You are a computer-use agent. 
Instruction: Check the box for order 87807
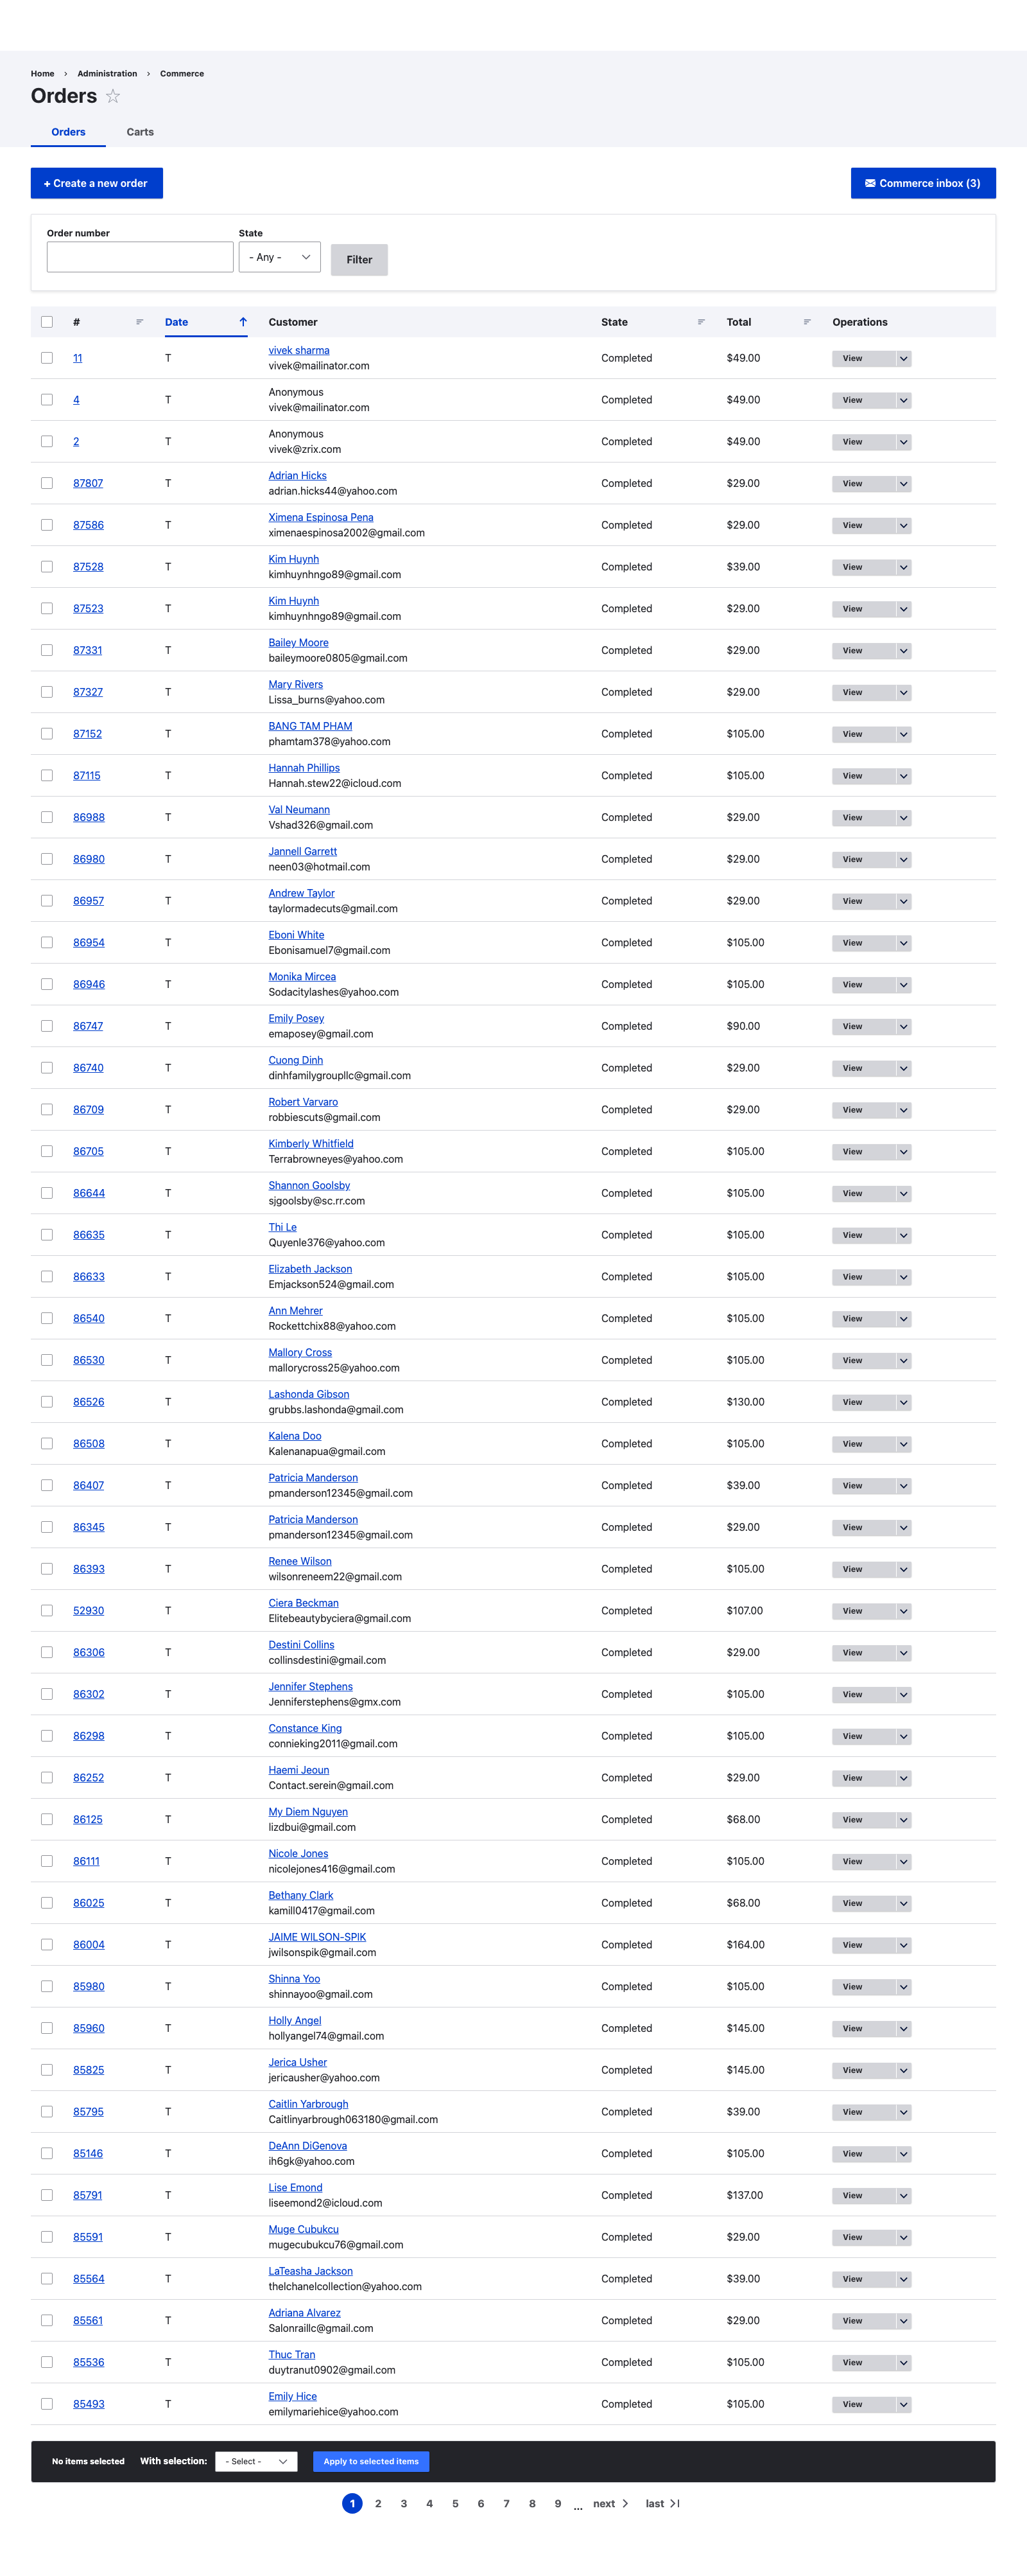pyautogui.click(x=47, y=483)
